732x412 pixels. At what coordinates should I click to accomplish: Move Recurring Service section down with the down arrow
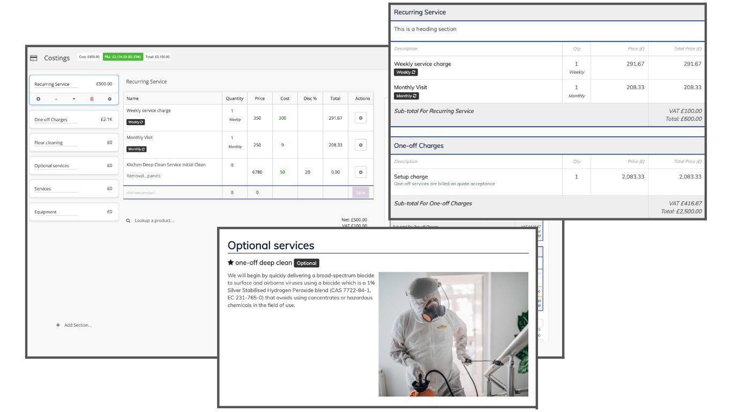point(74,99)
